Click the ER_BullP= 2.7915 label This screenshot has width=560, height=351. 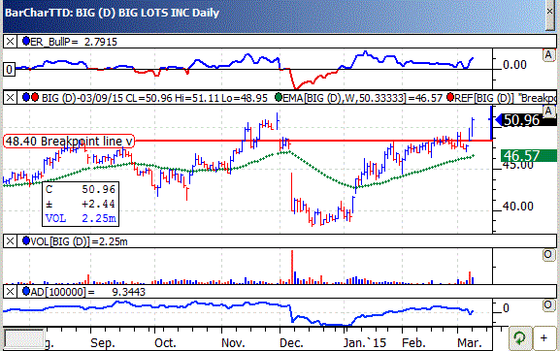click(x=74, y=42)
